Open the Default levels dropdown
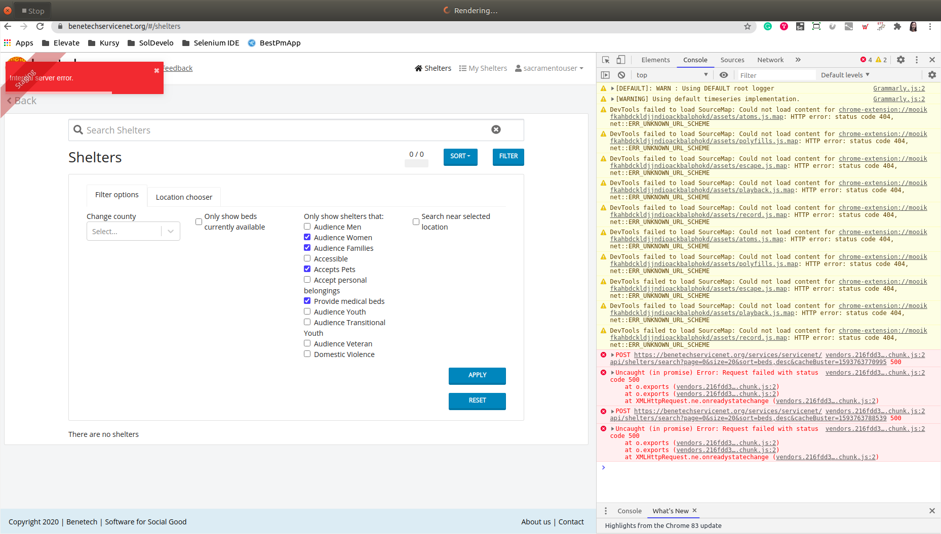 844,74
